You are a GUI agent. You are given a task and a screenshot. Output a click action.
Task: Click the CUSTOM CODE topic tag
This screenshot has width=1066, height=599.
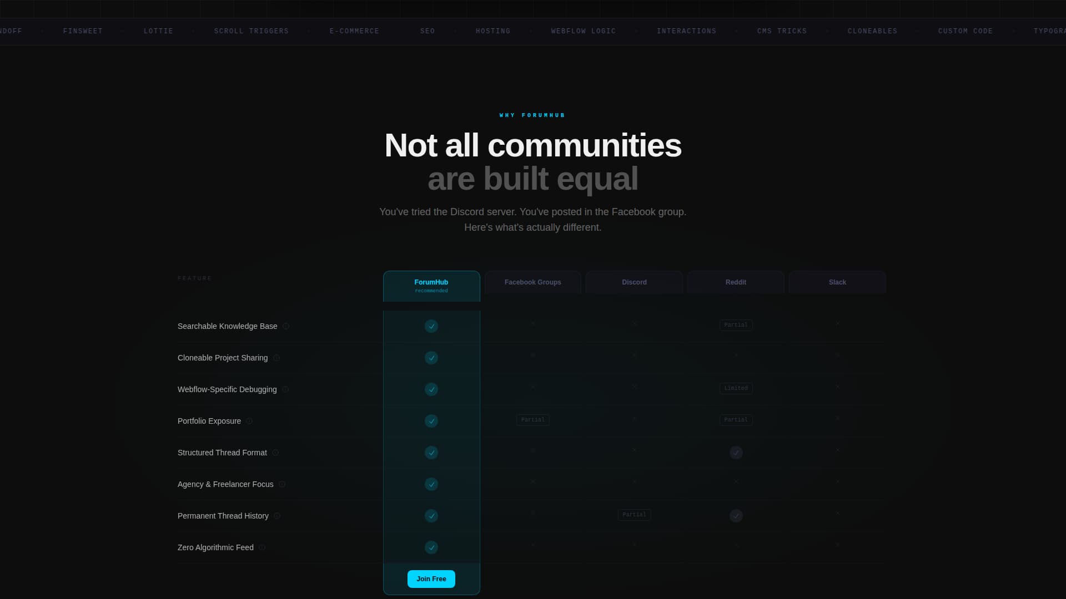click(x=966, y=31)
